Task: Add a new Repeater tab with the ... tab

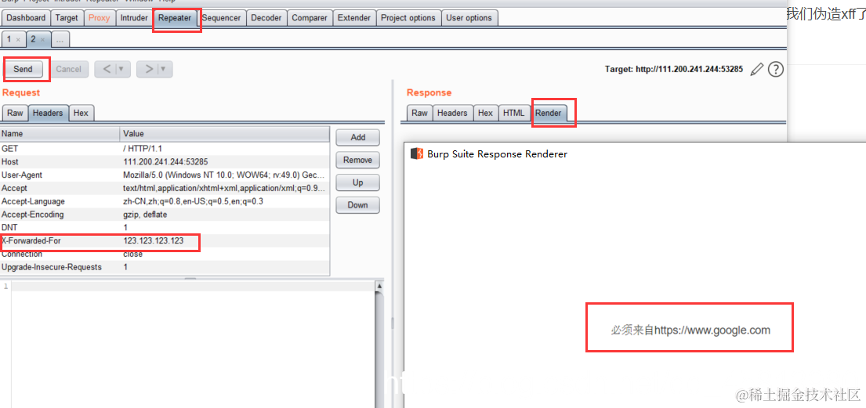Action: coord(60,40)
